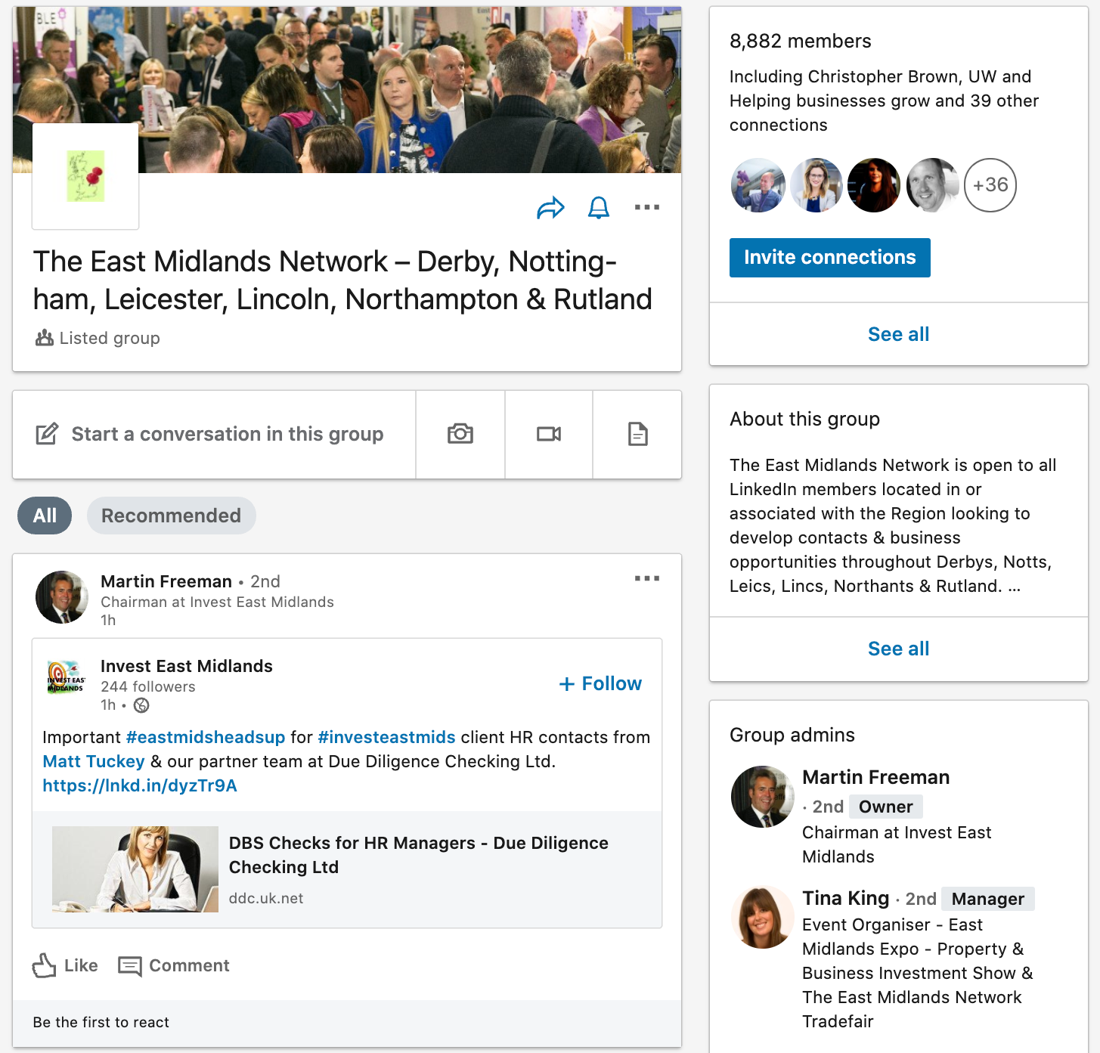Click the Listed group people icon
Image resolution: width=1100 pixels, height=1053 pixels.
(x=44, y=338)
